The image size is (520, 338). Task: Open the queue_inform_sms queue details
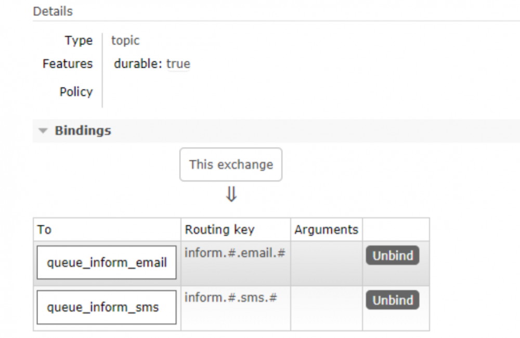(x=106, y=307)
